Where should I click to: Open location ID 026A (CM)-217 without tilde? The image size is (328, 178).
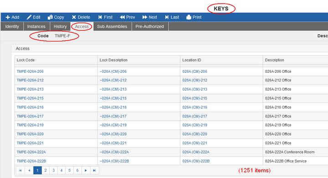[195, 116]
